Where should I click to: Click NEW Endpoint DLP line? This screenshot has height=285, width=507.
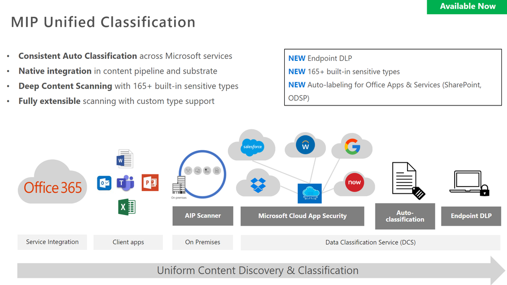(x=320, y=58)
